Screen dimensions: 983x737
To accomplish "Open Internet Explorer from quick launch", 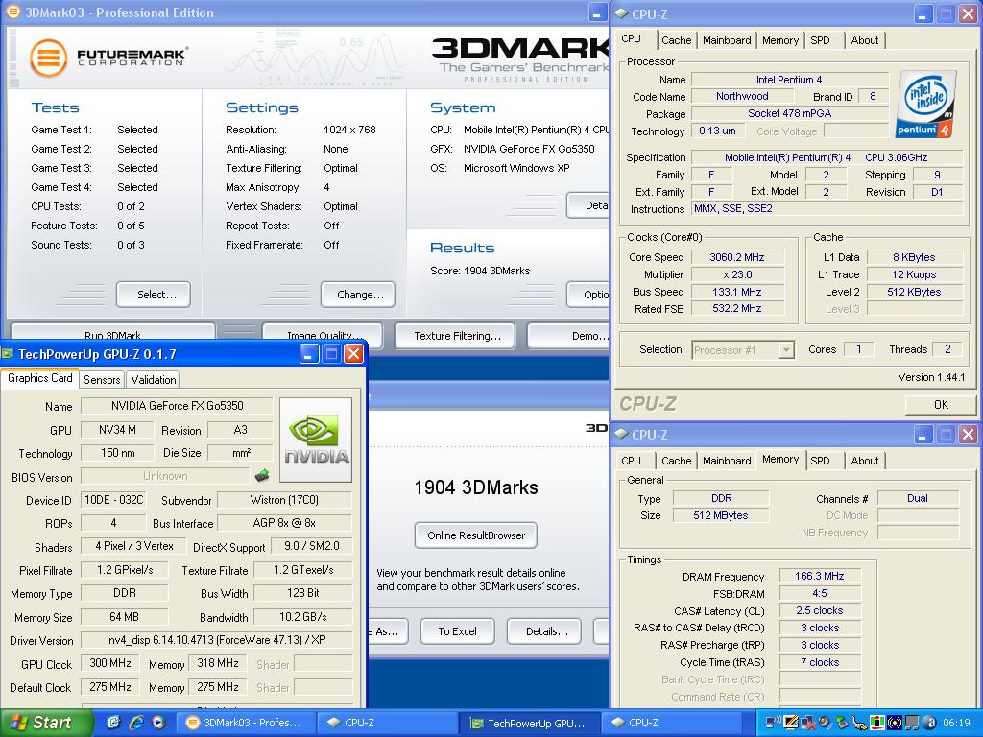I will pyautogui.click(x=136, y=723).
